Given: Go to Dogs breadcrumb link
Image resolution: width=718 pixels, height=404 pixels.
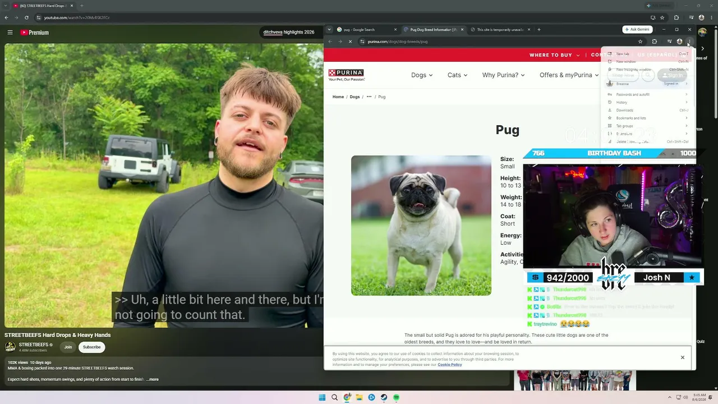Looking at the screenshot, I should [x=355, y=97].
